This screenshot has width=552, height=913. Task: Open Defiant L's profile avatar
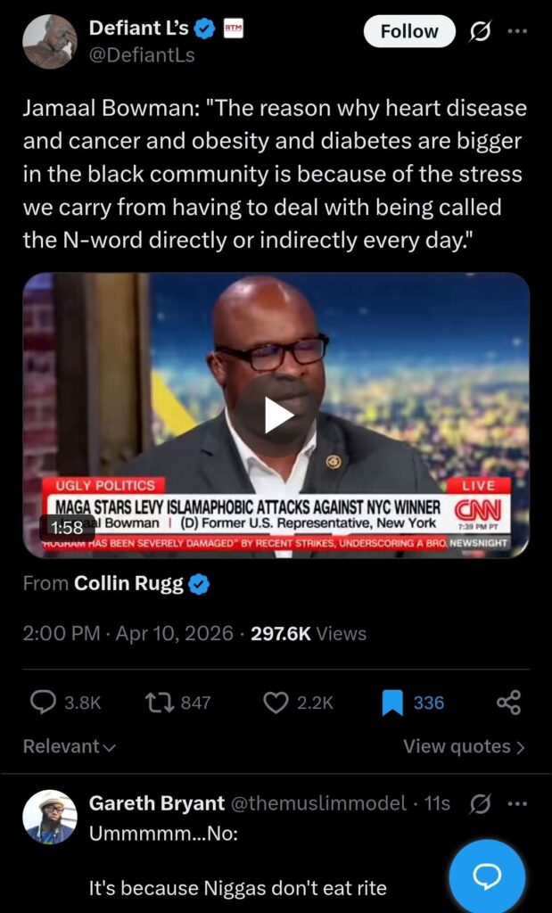50,42
